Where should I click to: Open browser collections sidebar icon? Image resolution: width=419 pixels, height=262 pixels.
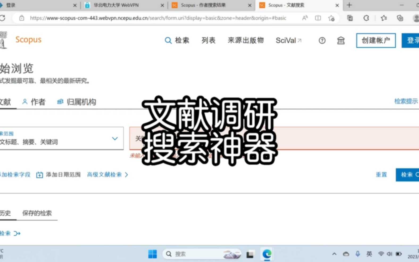(350, 18)
